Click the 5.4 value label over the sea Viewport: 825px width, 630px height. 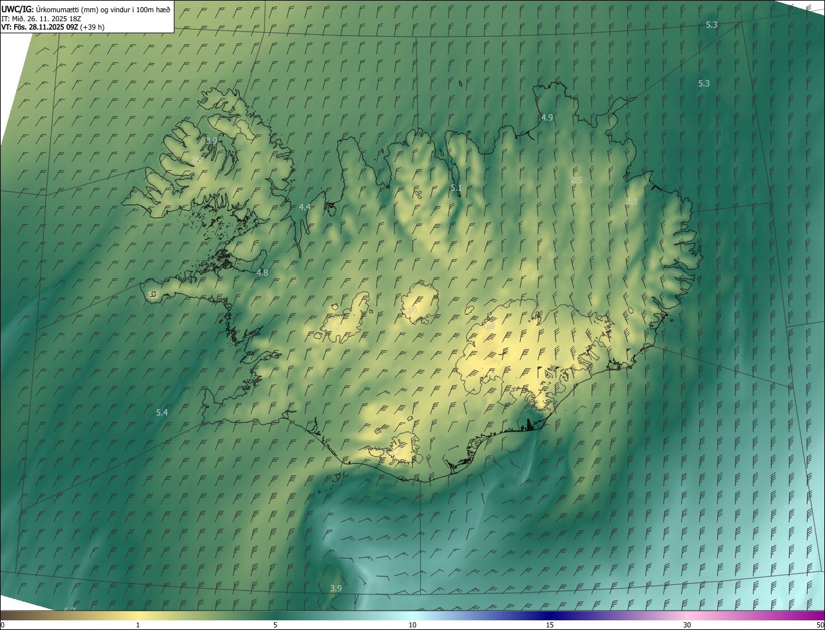tap(162, 412)
